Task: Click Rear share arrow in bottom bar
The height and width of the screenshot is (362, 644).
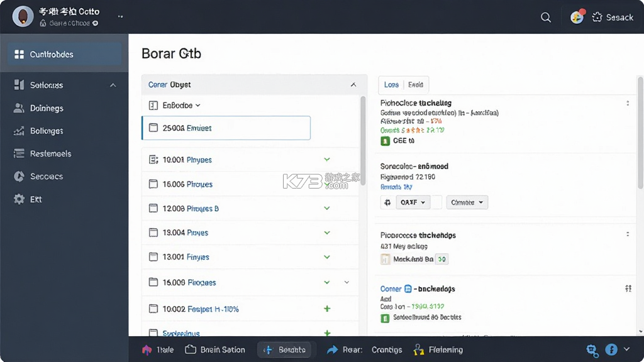Action: tap(332, 349)
